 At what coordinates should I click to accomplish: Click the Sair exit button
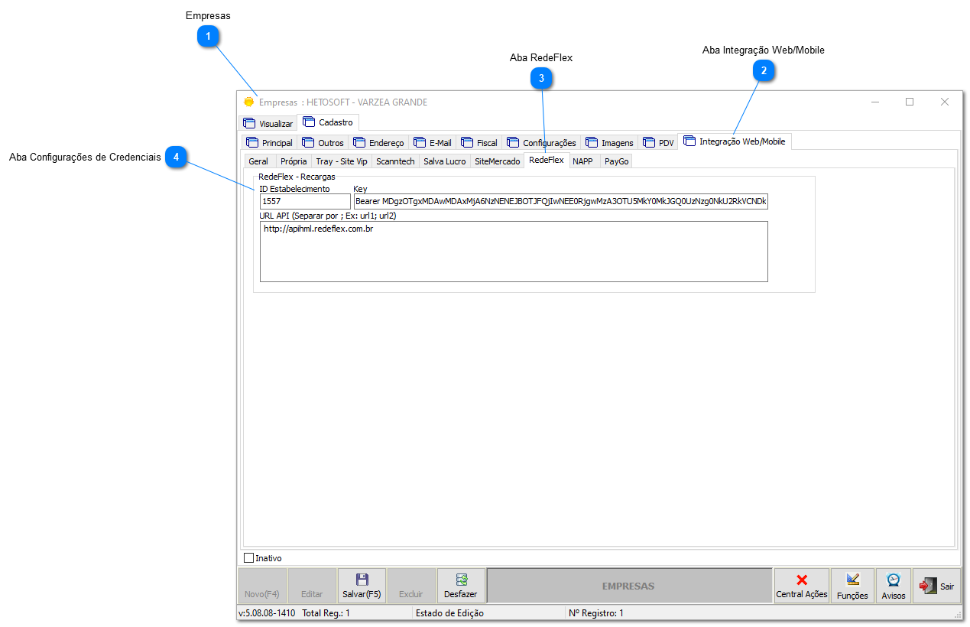click(936, 586)
